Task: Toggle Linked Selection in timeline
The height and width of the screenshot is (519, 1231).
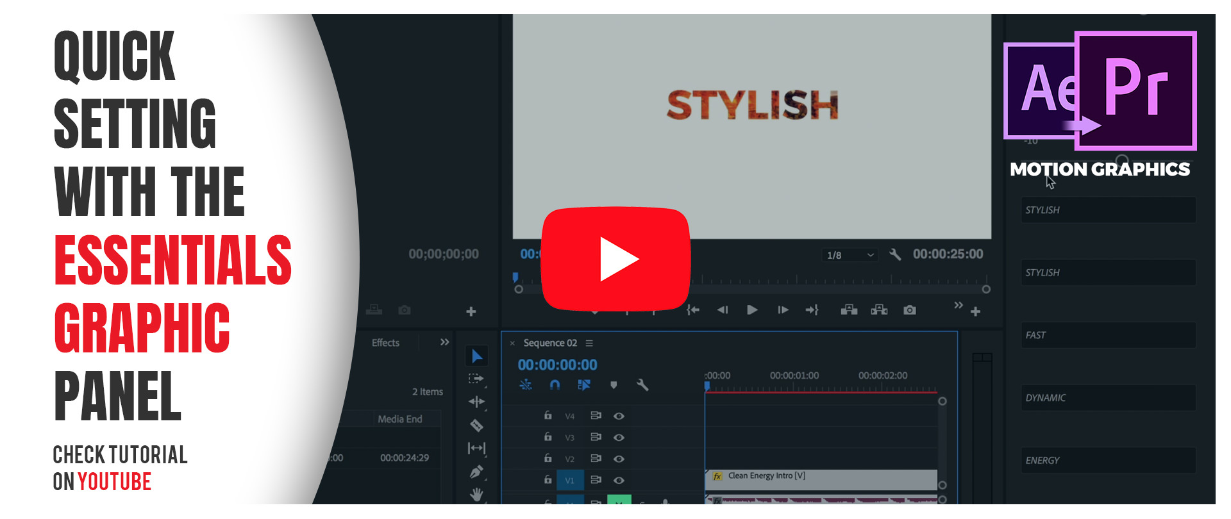Action: (583, 384)
